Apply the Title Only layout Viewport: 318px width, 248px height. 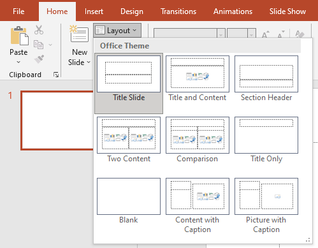(266, 140)
